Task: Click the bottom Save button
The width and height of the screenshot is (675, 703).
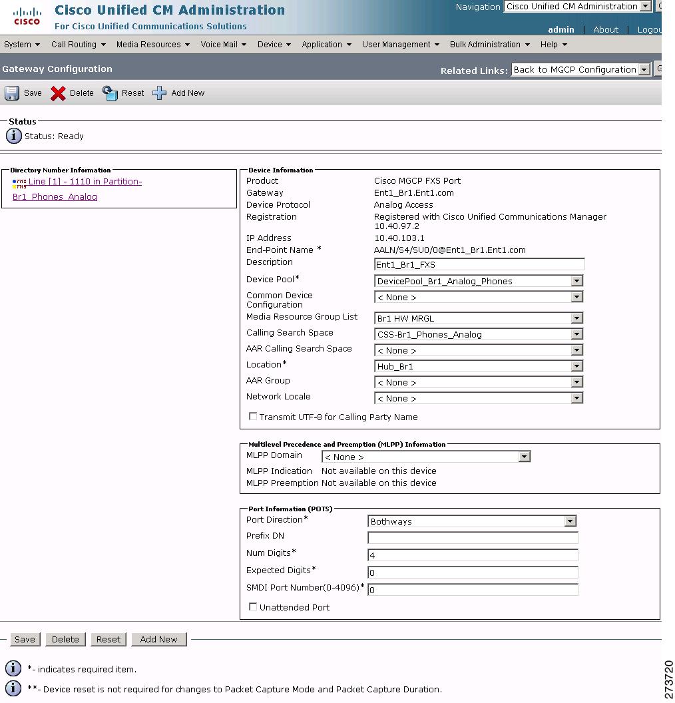Action: [x=25, y=639]
